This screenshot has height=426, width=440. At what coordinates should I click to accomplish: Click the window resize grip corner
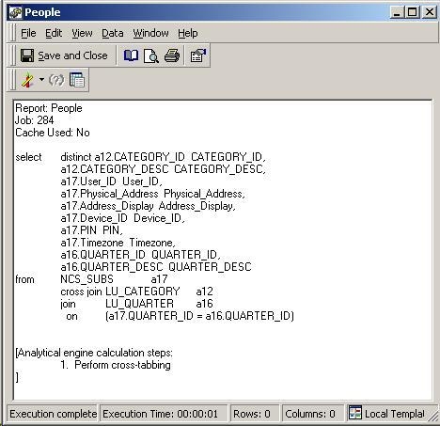point(434,417)
